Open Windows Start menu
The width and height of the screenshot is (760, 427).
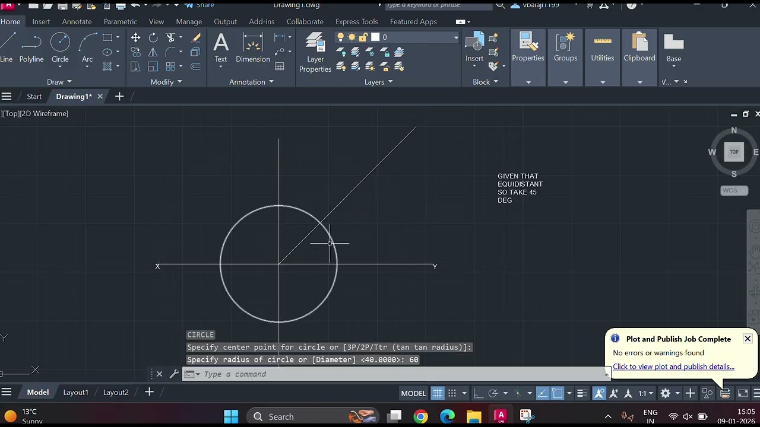(231, 416)
